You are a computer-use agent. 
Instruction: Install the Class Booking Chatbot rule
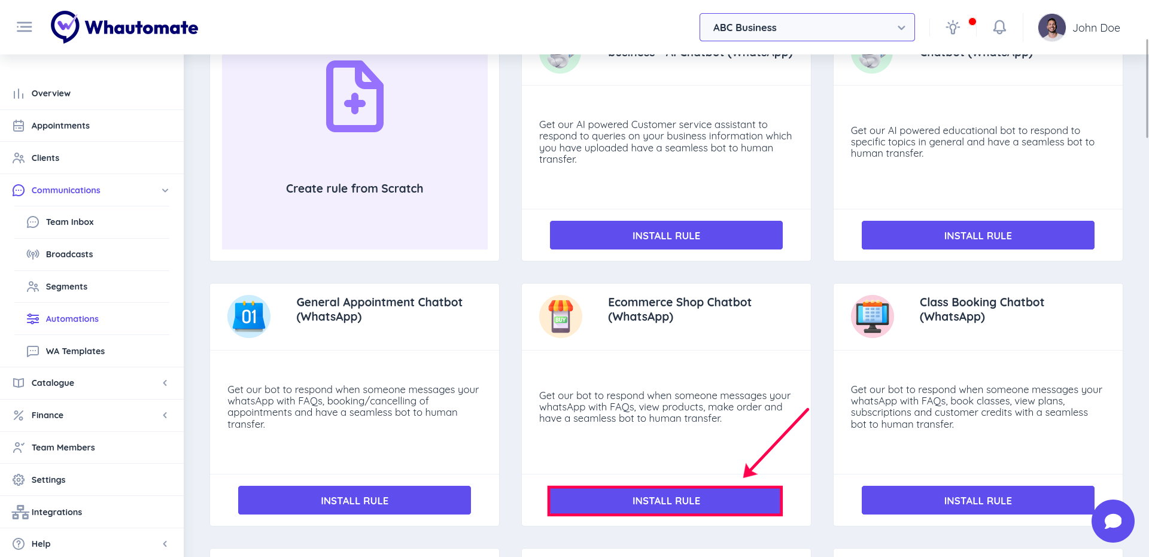click(x=977, y=501)
